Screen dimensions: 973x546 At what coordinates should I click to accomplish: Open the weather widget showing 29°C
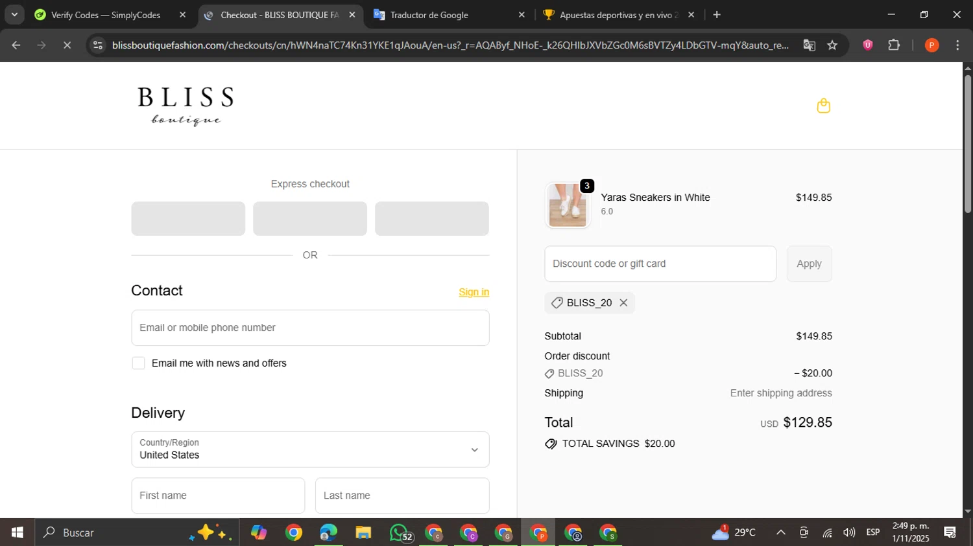pyautogui.click(x=734, y=532)
